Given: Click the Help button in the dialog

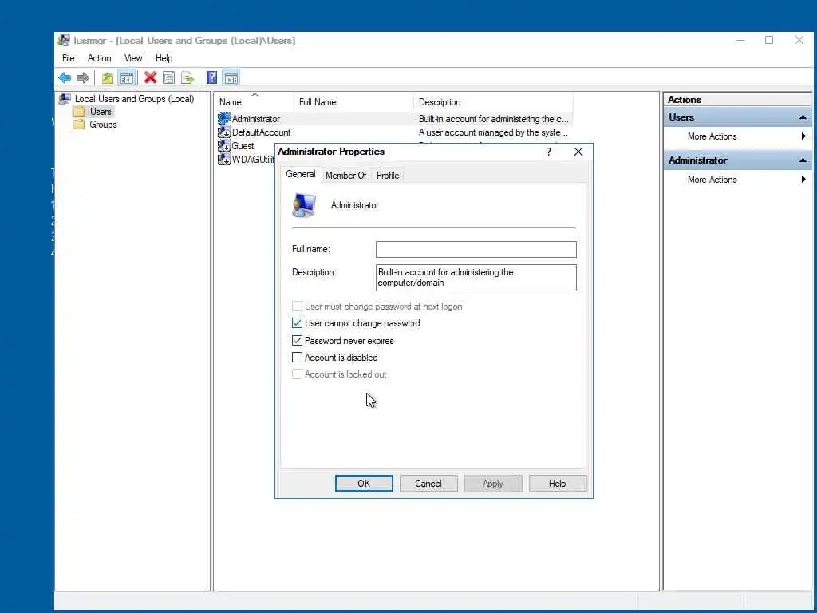Looking at the screenshot, I should (558, 483).
